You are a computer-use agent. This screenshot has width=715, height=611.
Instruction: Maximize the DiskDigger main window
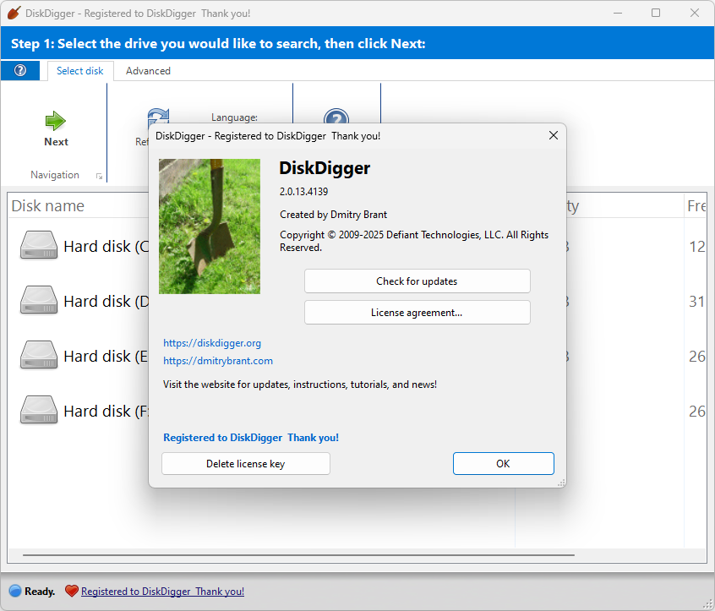click(656, 13)
